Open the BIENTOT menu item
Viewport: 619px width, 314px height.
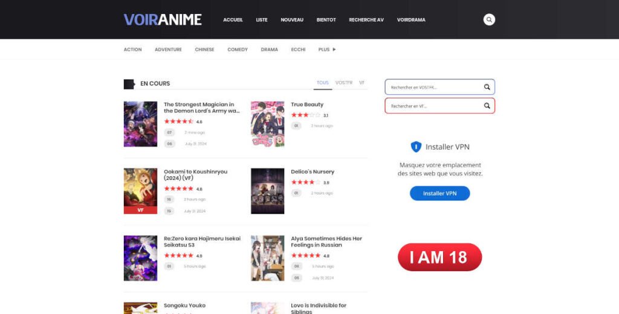[x=326, y=20]
